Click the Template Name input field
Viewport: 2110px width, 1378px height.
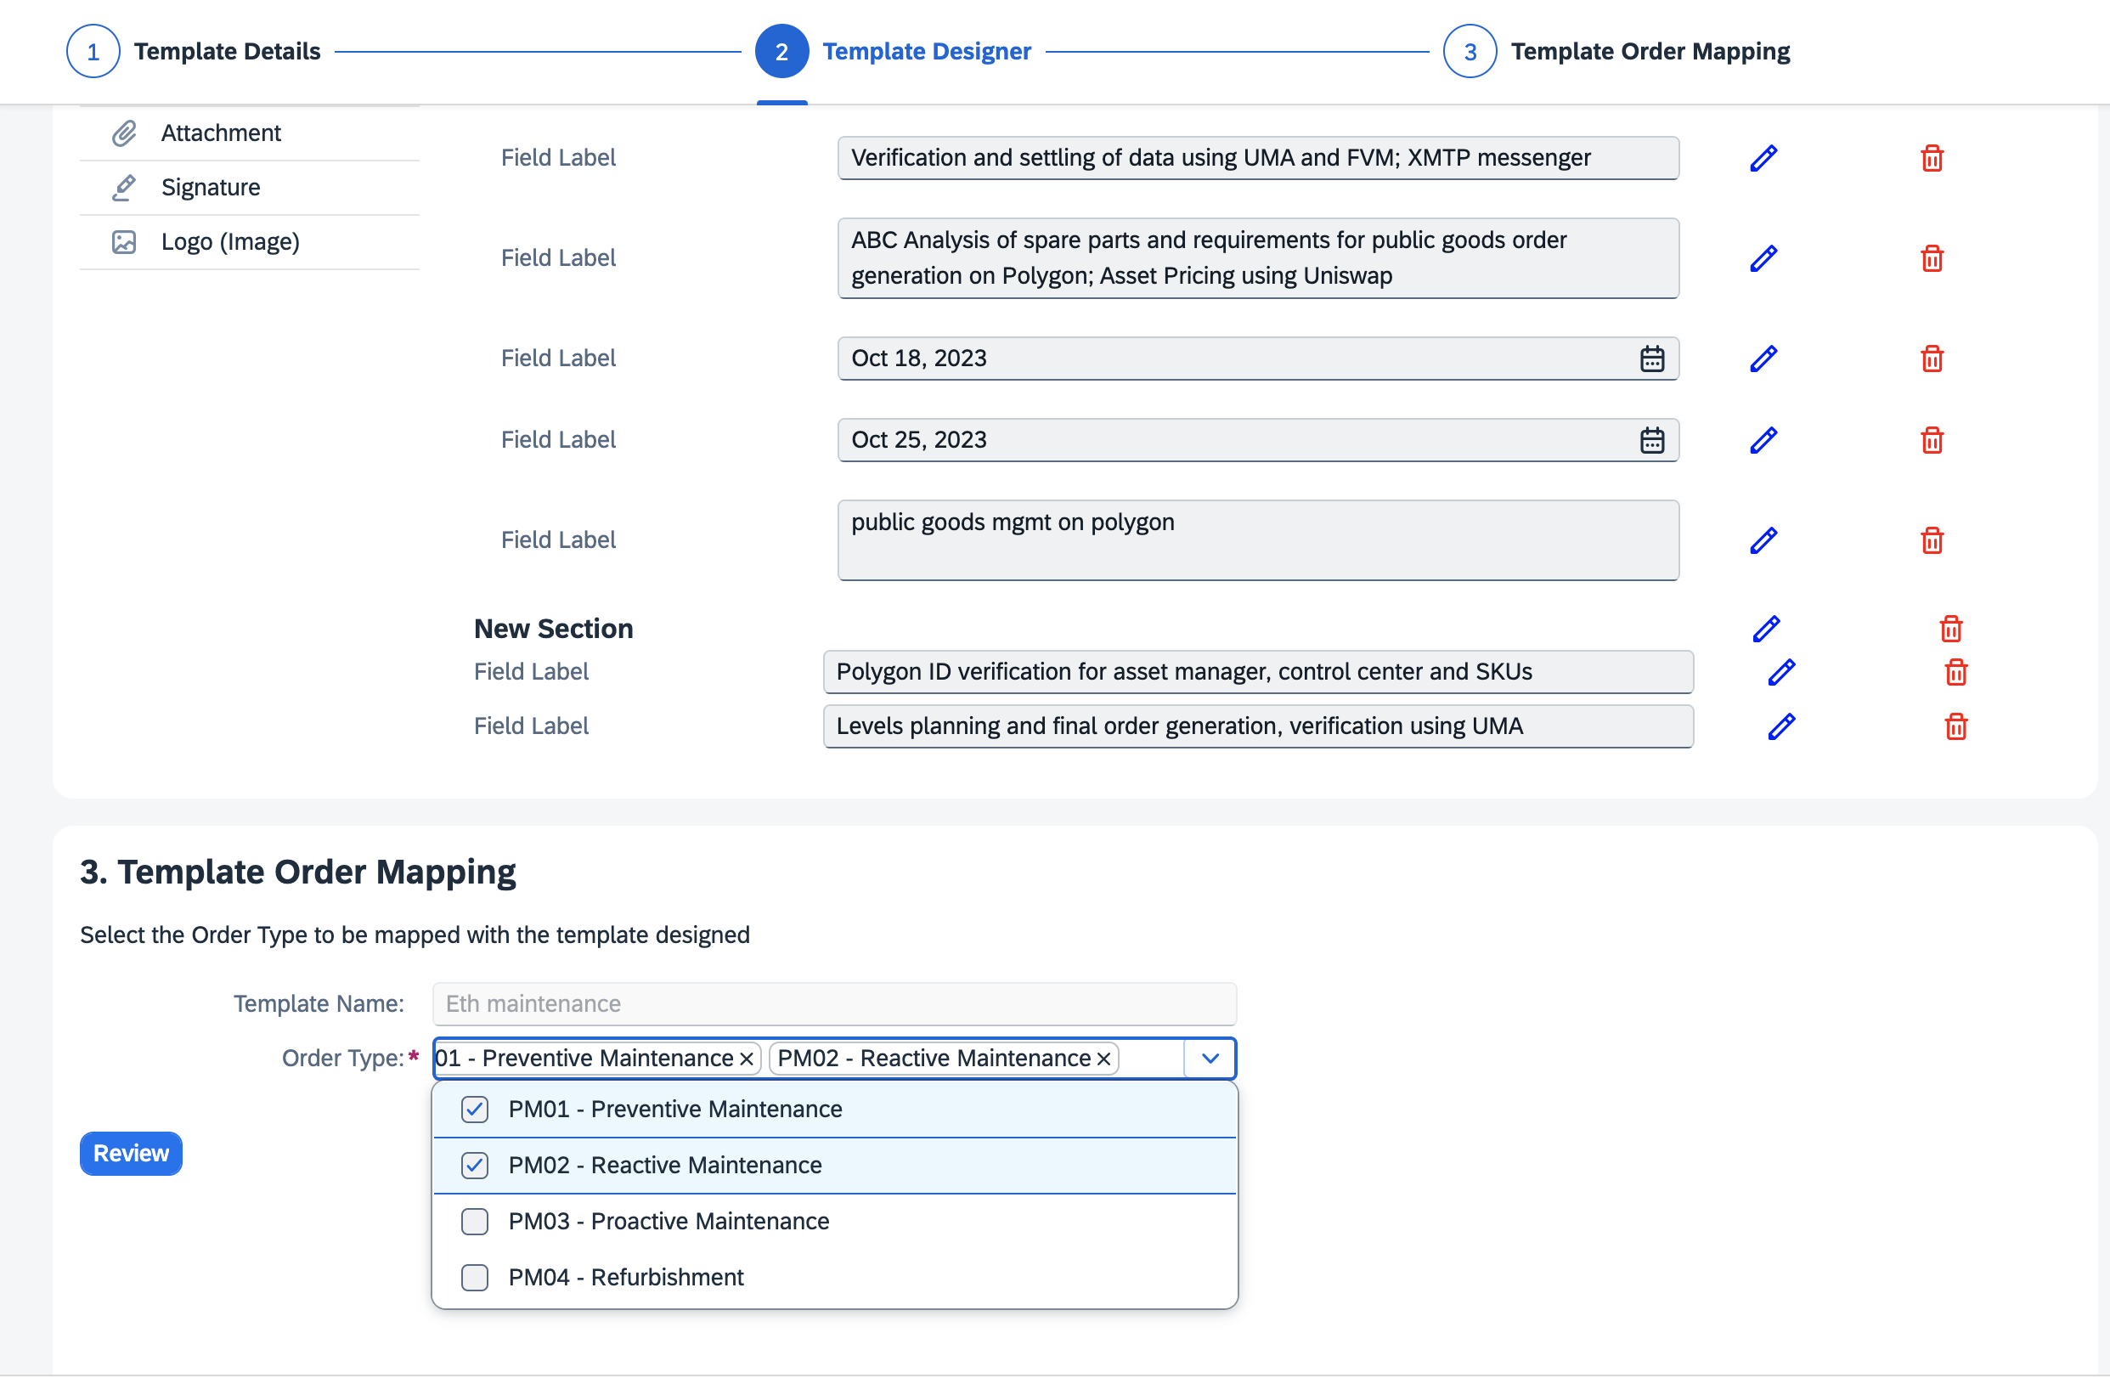(x=833, y=1004)
